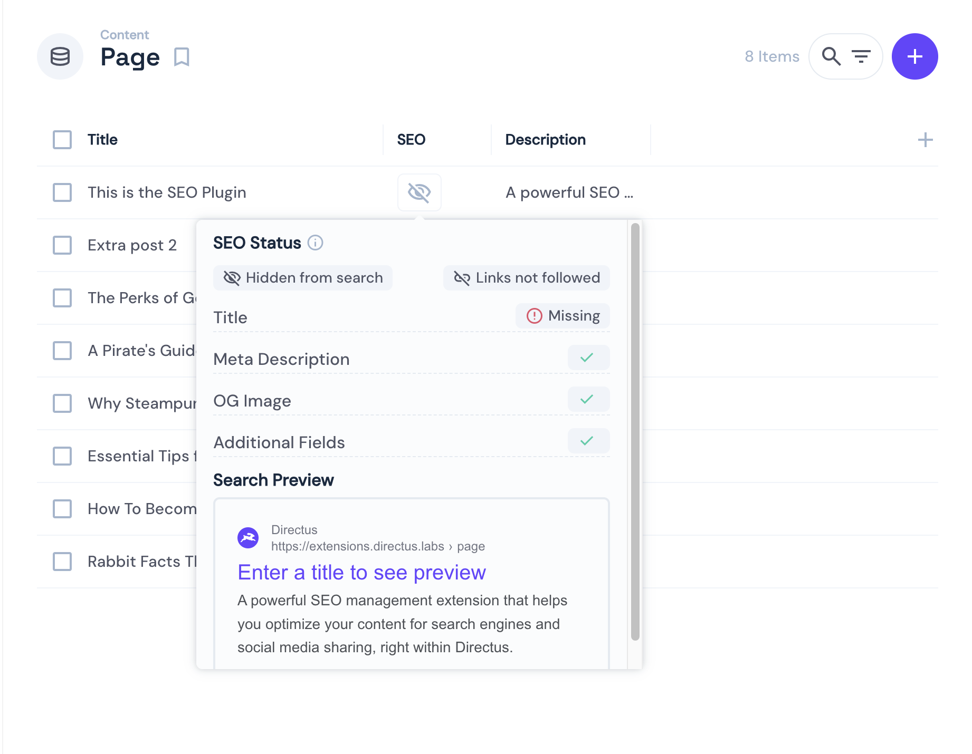The image size is (972, 754).
Task: Select the 'The Perks of' row checkbox
Action: point(62,298)
